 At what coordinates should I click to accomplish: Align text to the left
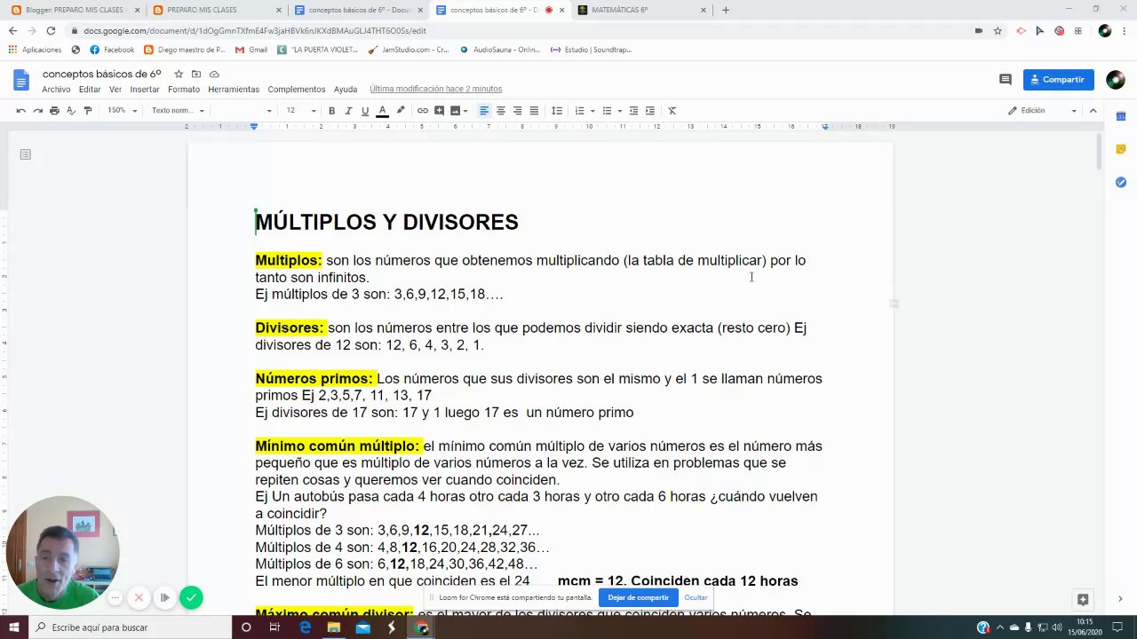point(484,111)
